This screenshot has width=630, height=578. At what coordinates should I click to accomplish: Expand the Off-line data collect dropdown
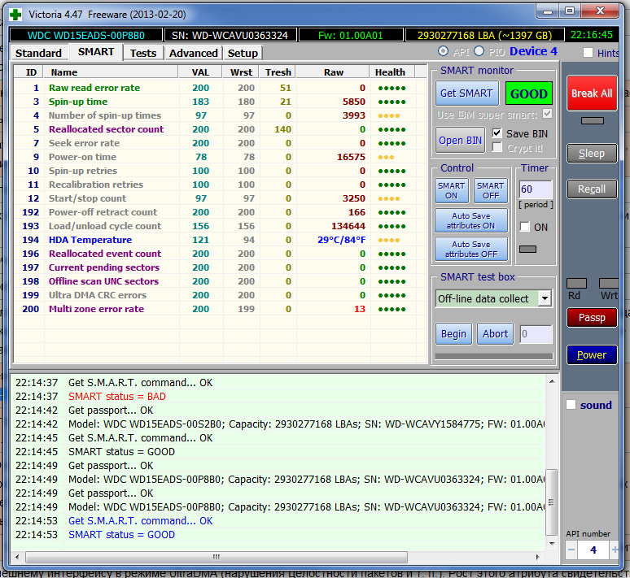[544, 298]
